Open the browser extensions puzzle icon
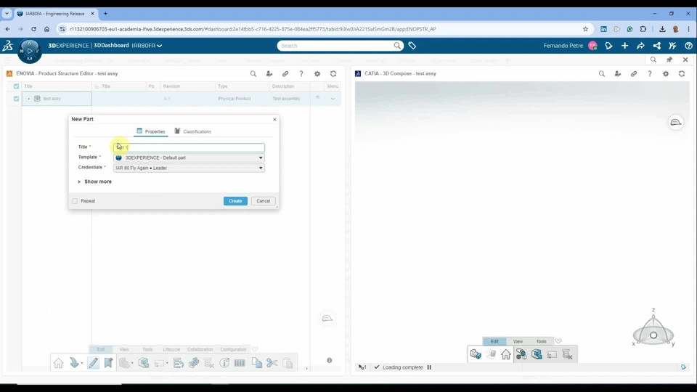This screenshot has height=392, width=697. 643,29
